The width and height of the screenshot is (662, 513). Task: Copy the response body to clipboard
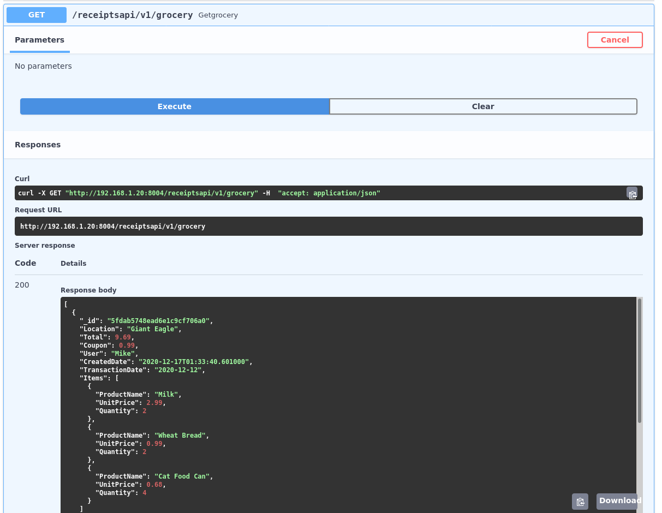click(x=580, y=501)
